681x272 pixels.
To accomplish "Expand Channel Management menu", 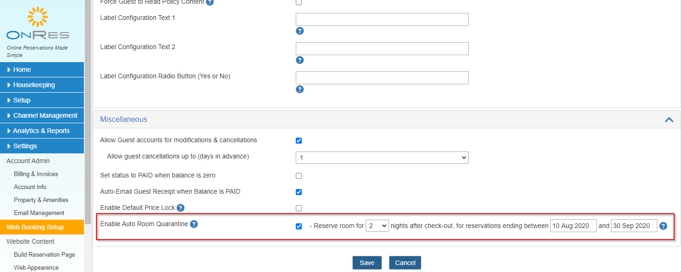I will coord(42,115).
